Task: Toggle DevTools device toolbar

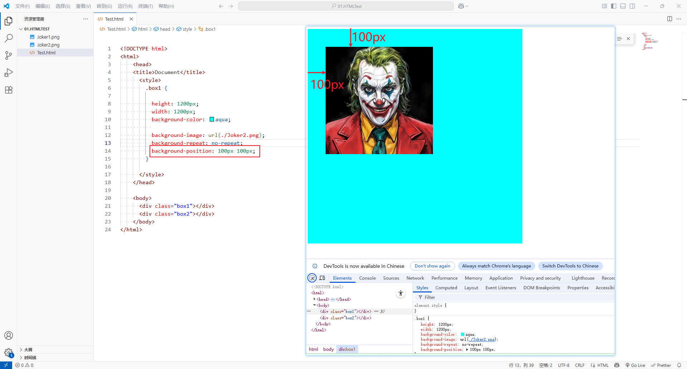Action: (x=322, y=278)
